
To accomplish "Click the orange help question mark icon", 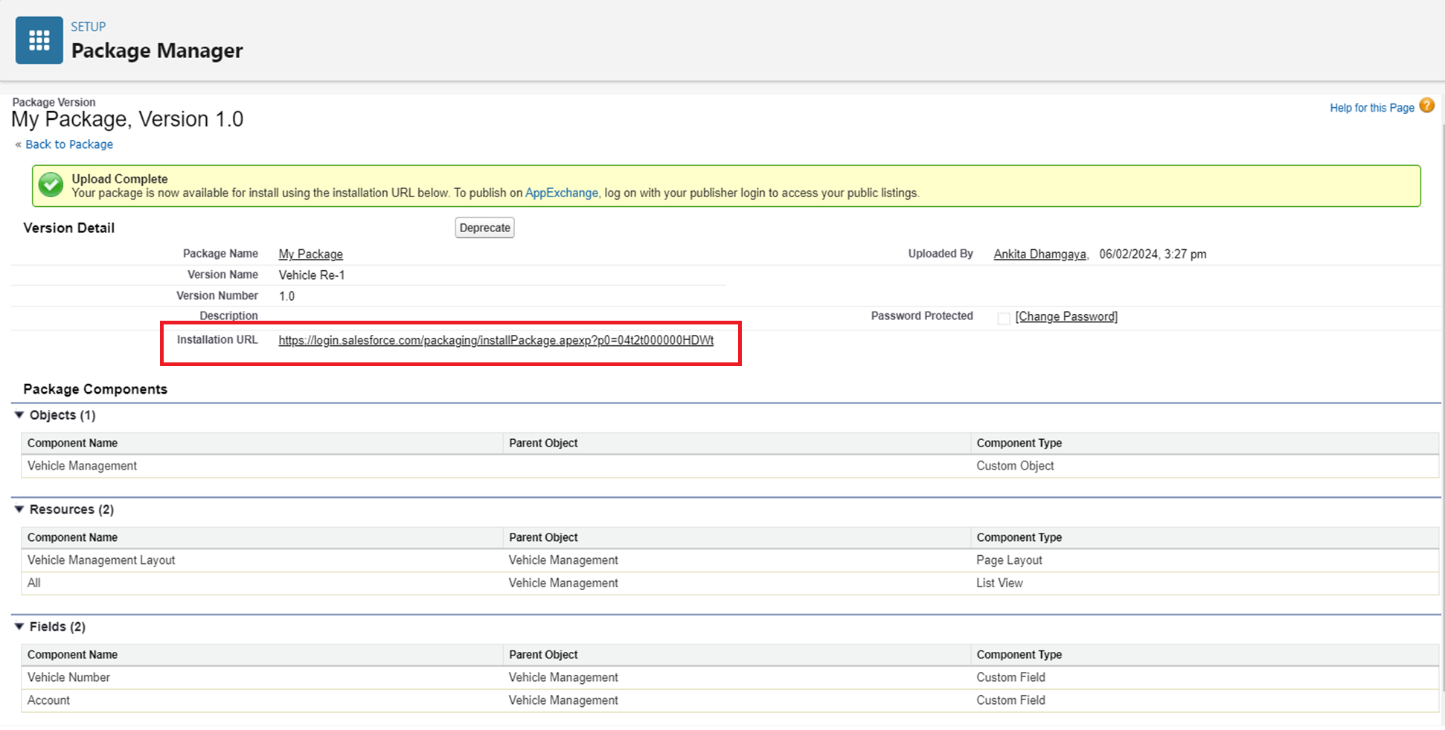I will click(1426, 106).
